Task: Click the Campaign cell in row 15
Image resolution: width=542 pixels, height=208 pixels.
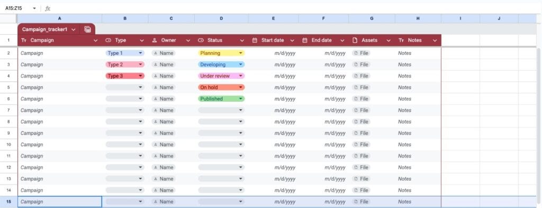Action: [x=60, y=202]
